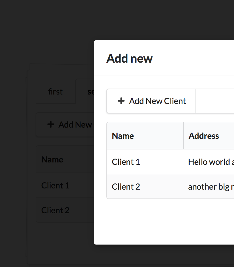This screenshot has width=234, height=267.
Task: Click the "Hello world" address cell
Action: pos(210,162)
